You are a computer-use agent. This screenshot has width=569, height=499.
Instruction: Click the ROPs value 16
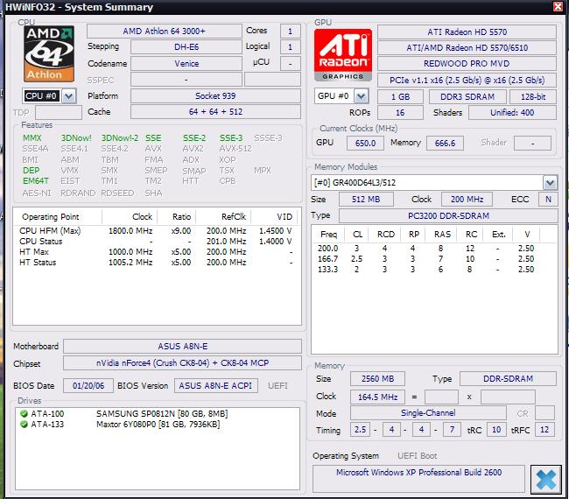(400, 113)
